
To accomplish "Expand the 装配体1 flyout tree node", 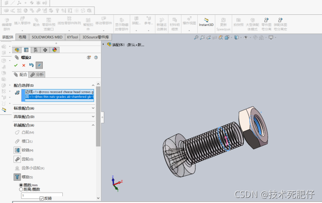I will pyautogui.click(x=103, y=44).
